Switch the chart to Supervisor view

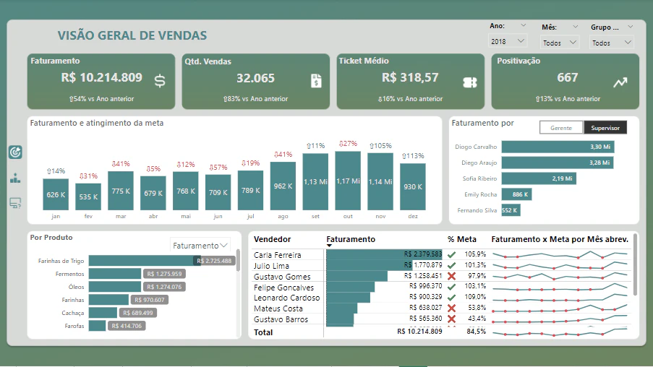point(605,128)
